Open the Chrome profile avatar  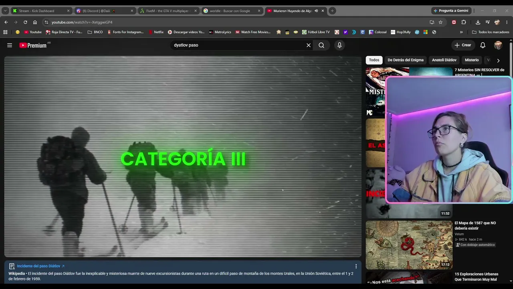pyautogui.click(x=497, y=22)
